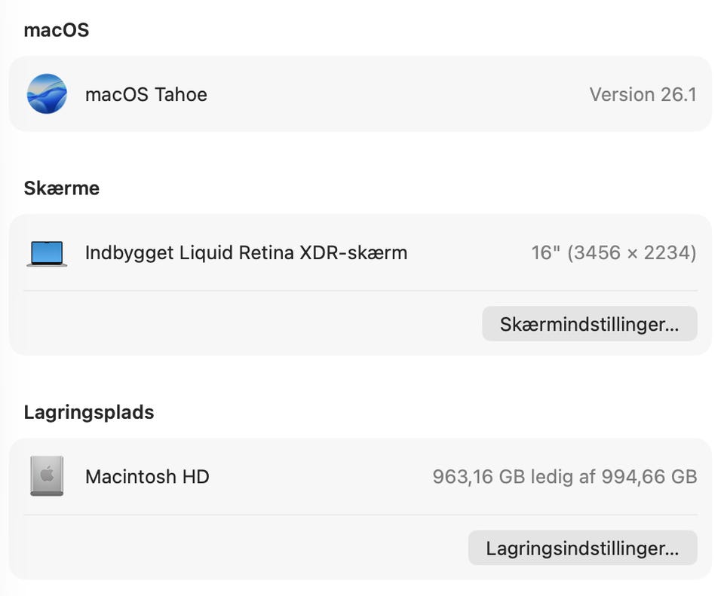Select the Indbygget Liquid Retina XDR-skærm label
724x596 pixels.
(x=246, y=252)
